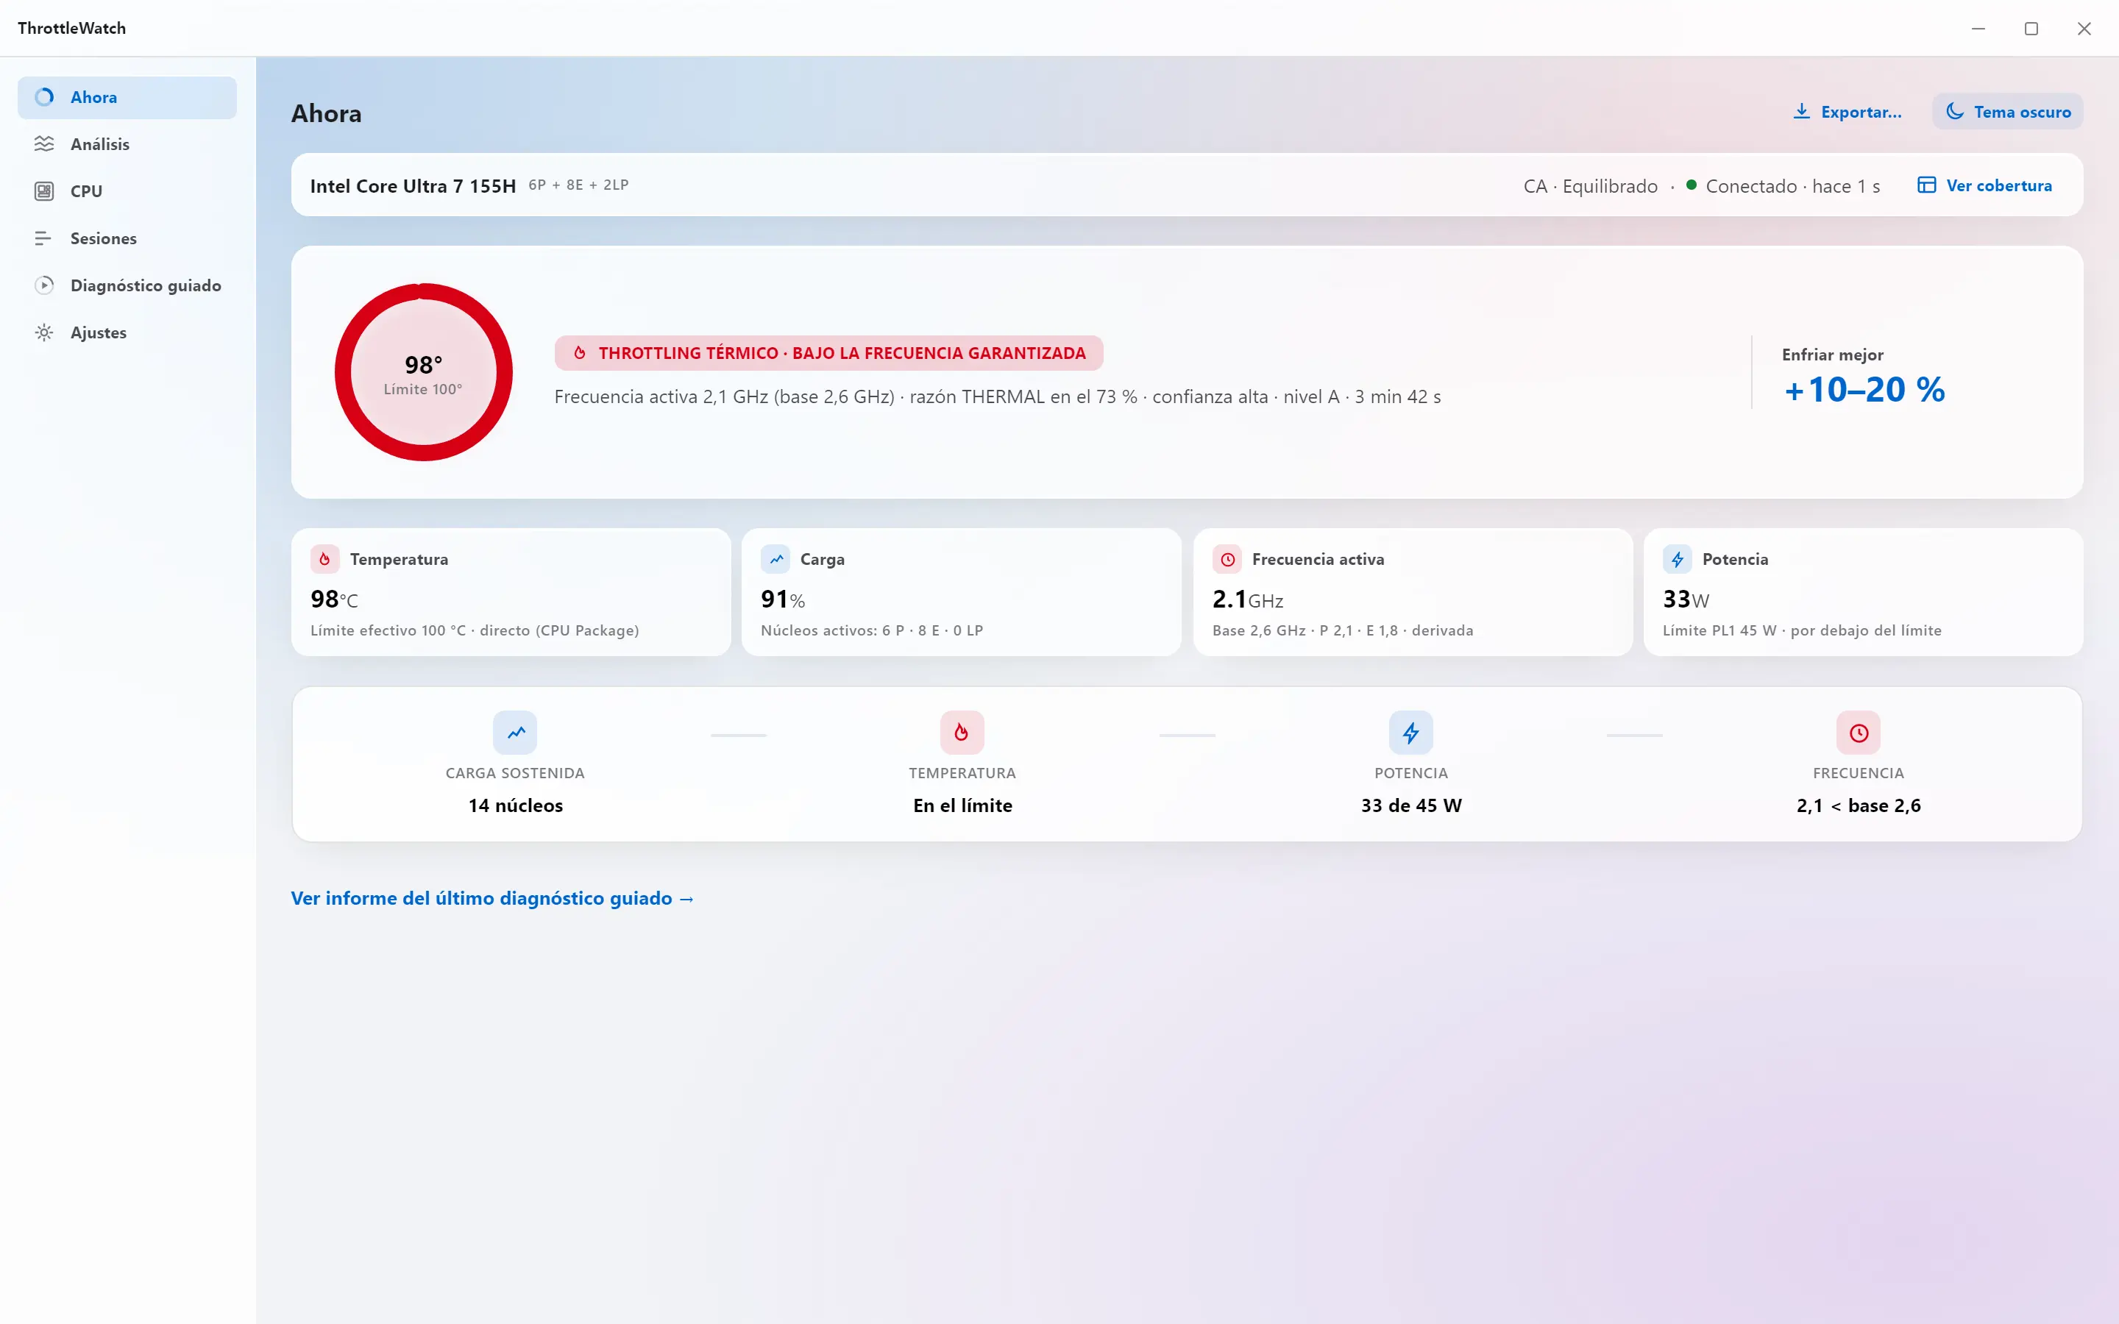Open last guided diagnostic report link
The width and height of the screenshot is (2119, 1324).
(492, 898)
